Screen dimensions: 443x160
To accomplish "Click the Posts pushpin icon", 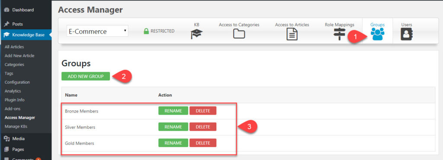I will (x=7, y=24).
